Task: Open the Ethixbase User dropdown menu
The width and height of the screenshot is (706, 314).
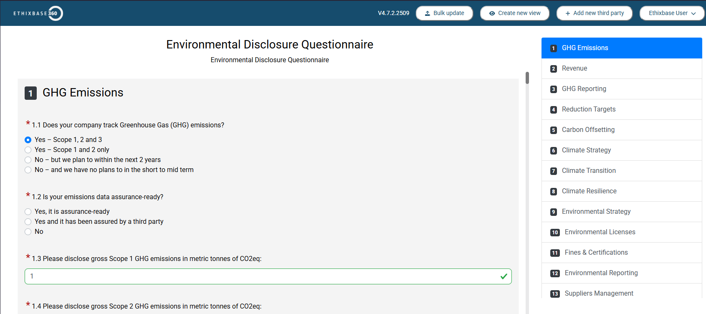Action: coord(672,13)
